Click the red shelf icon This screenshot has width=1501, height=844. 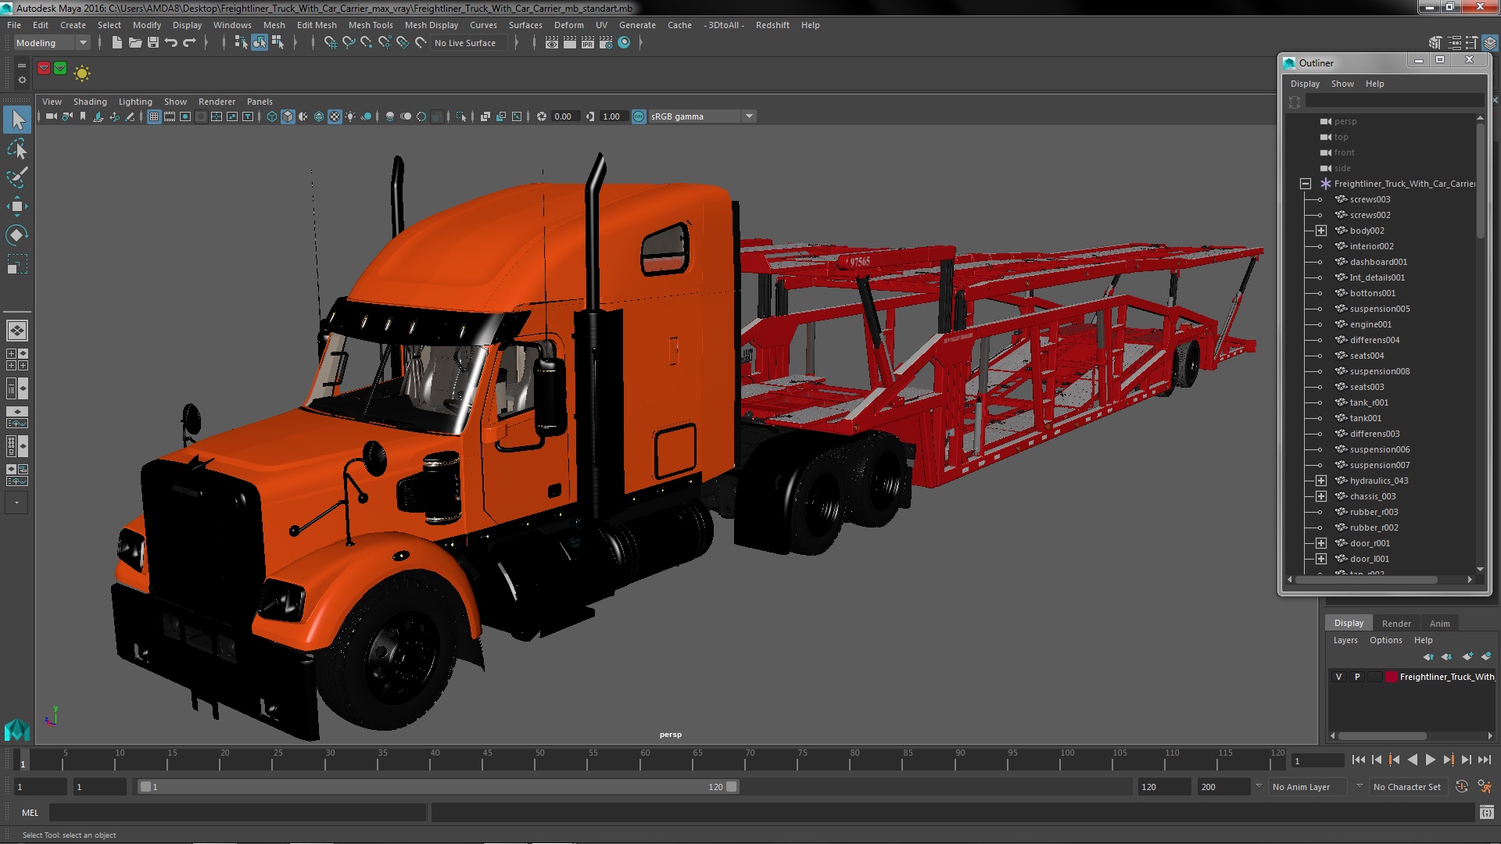click(x=44, y=69)
